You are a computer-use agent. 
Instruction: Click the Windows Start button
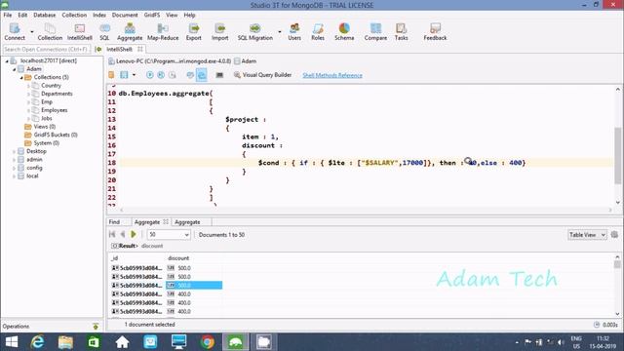pyautogui.click(x=12, y=342)
